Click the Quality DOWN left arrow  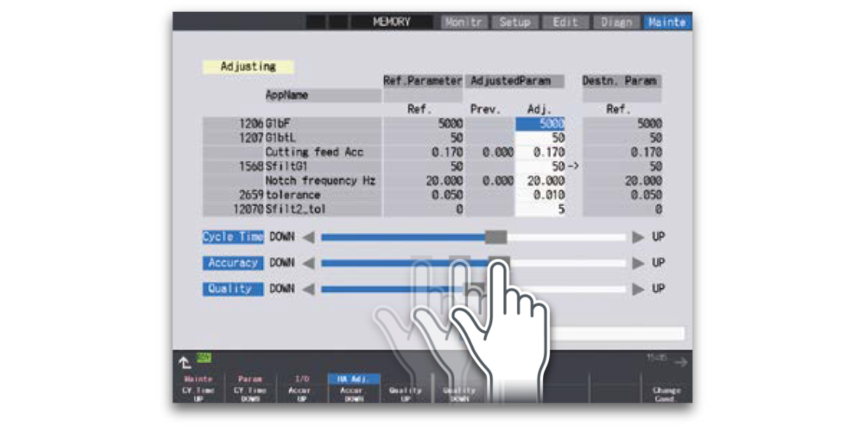[308, 290]
